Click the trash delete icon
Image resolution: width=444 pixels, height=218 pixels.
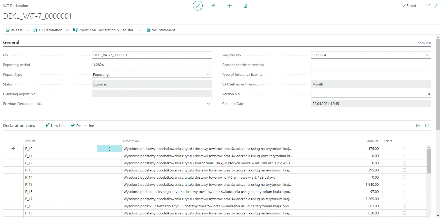(245, 6)
